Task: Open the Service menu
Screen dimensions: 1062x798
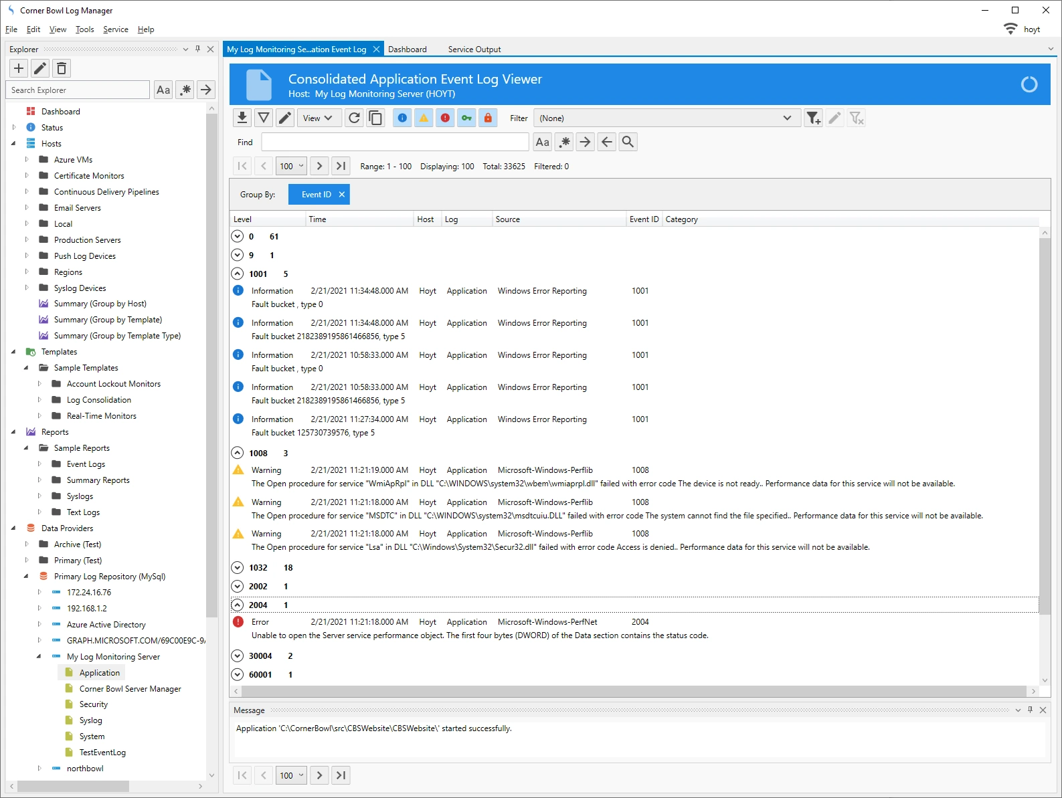Action: pos(116,29)
